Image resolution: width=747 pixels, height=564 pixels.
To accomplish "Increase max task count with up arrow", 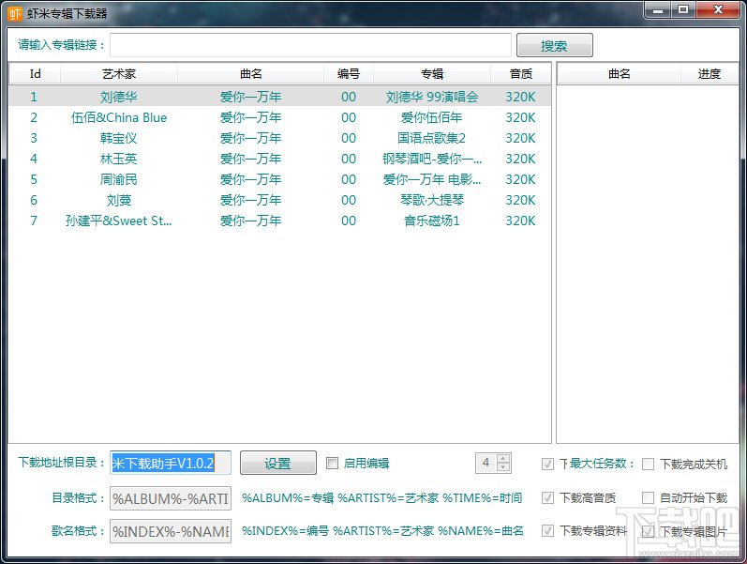I will (x=503, y=458).
